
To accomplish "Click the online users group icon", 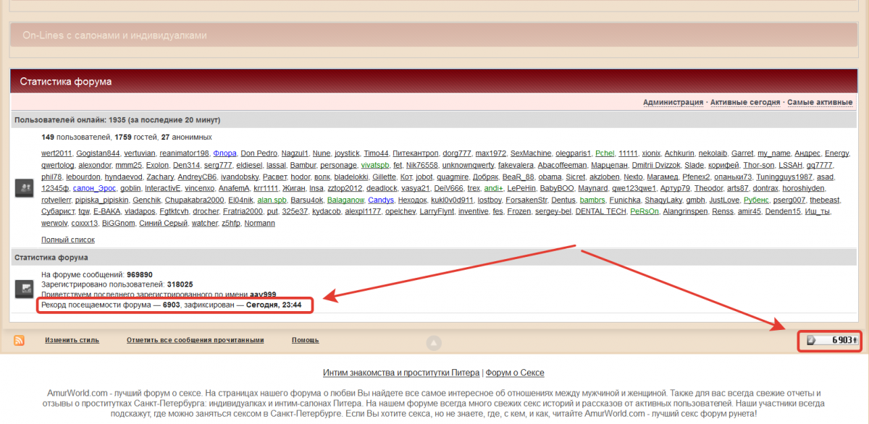I will (x=24, y=188).
